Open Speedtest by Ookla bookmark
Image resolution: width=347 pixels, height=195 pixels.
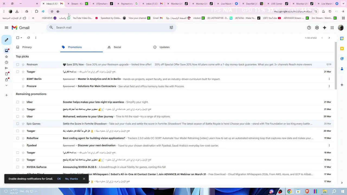113,18
